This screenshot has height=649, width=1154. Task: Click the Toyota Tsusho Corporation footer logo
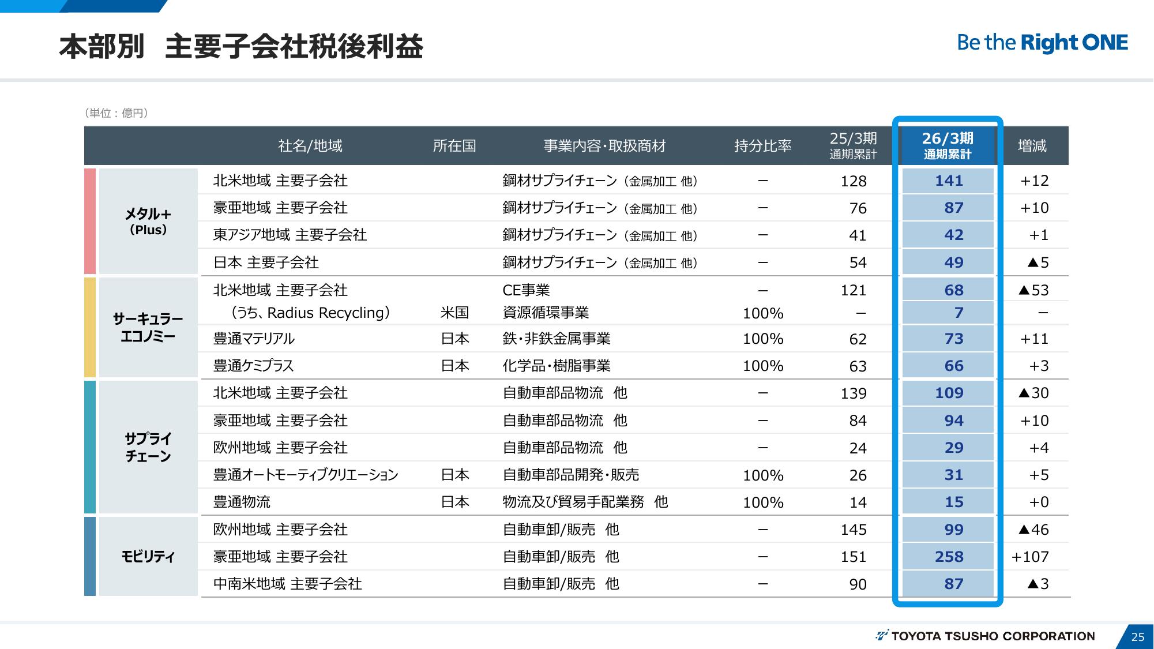point(985,636)
